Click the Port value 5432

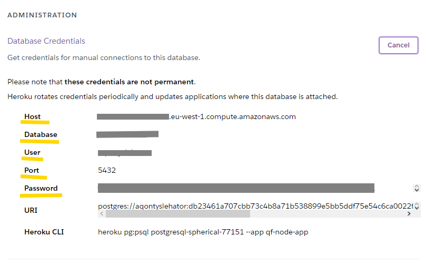[x=107, y=171]
